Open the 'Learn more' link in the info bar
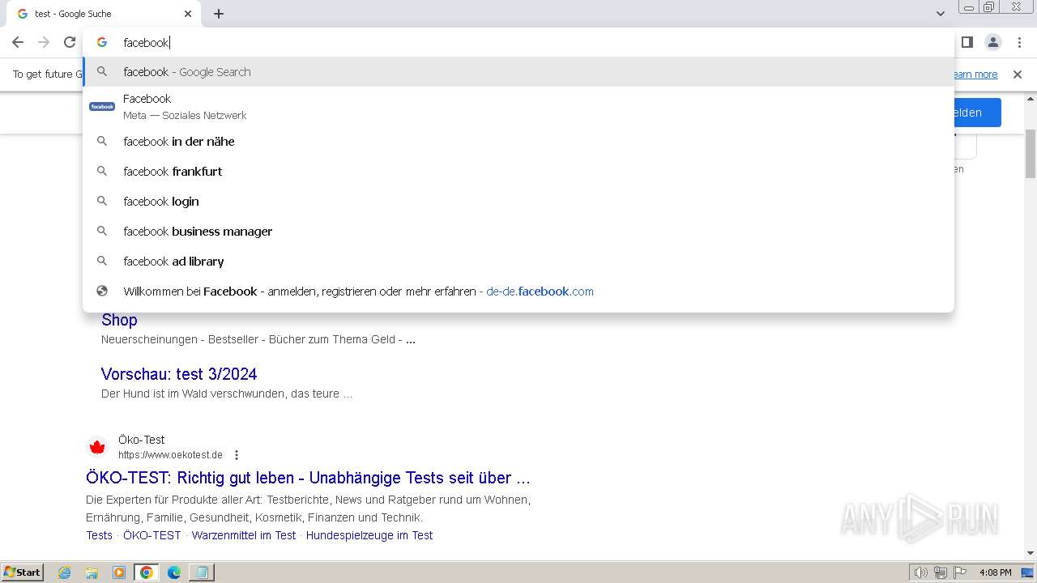Screen dimensions: 1037x583 (x=975, y=74)
